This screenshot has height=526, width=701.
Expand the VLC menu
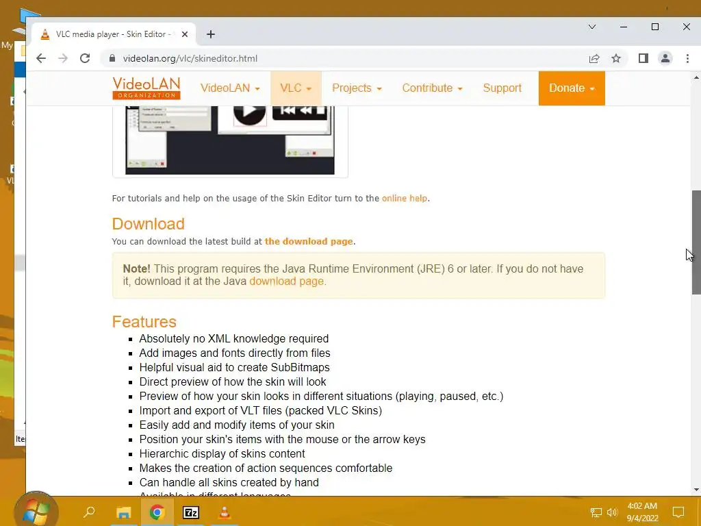pyautogui.click(x=296, y=88)
